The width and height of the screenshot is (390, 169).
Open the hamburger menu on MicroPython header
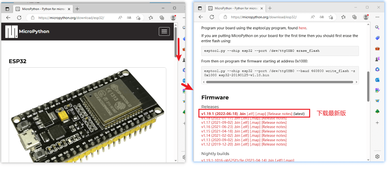click(164, 31)
